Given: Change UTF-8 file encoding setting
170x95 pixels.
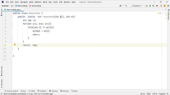Looking at the screenshot, I should tap(155, 94).
